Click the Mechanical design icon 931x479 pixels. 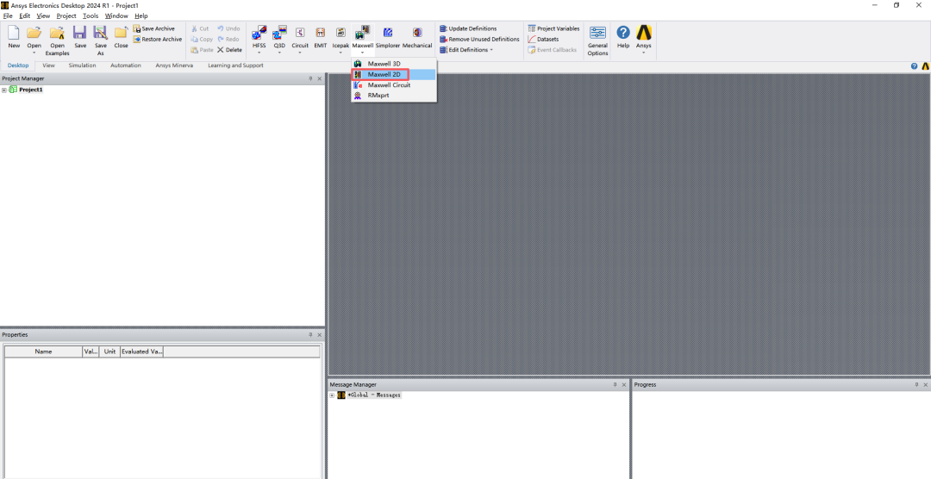click(417, 33)
